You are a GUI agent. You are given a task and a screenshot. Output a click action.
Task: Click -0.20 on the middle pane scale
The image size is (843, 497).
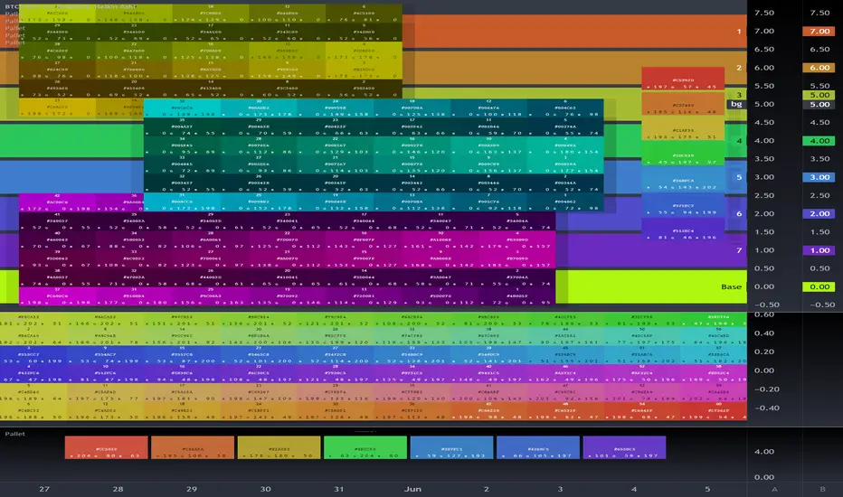[x=767, y=389]
